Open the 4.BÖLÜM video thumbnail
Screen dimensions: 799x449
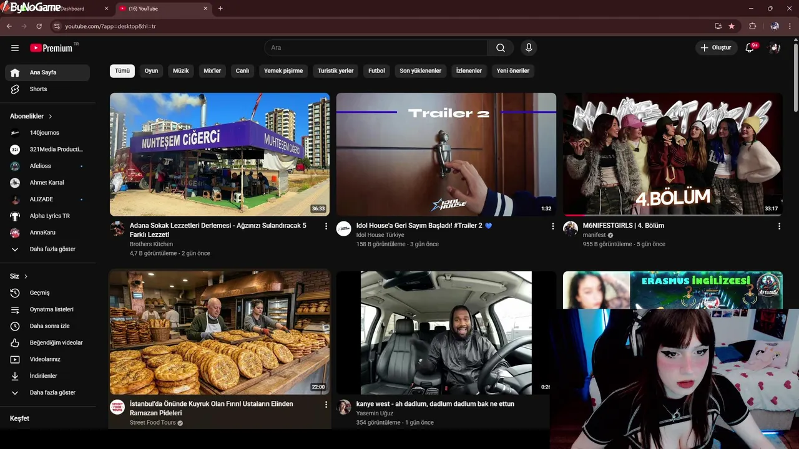point(673,155)
